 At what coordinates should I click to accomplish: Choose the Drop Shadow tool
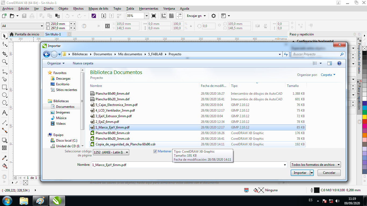[x=4, y=140]
